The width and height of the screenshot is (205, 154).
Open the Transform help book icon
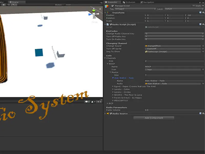tap(200, 13)
